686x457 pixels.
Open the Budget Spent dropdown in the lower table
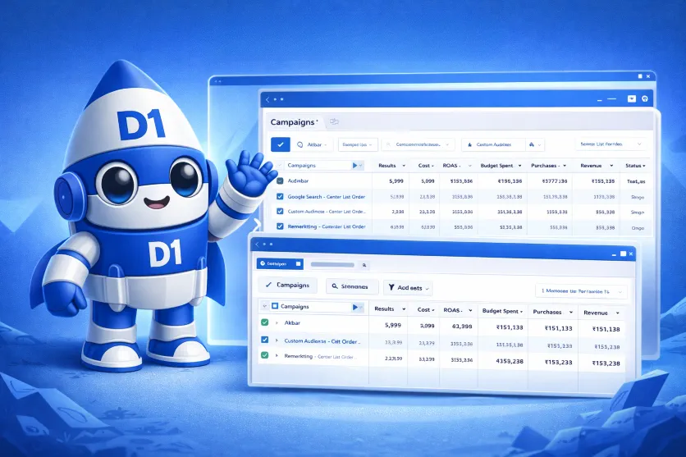522,312
